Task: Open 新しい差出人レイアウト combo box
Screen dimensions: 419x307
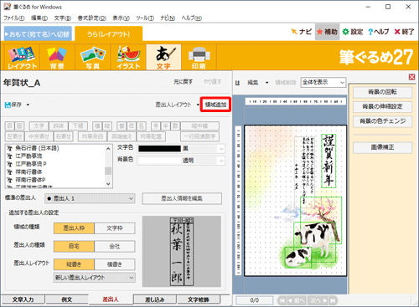Action: [x=95, y=278]
